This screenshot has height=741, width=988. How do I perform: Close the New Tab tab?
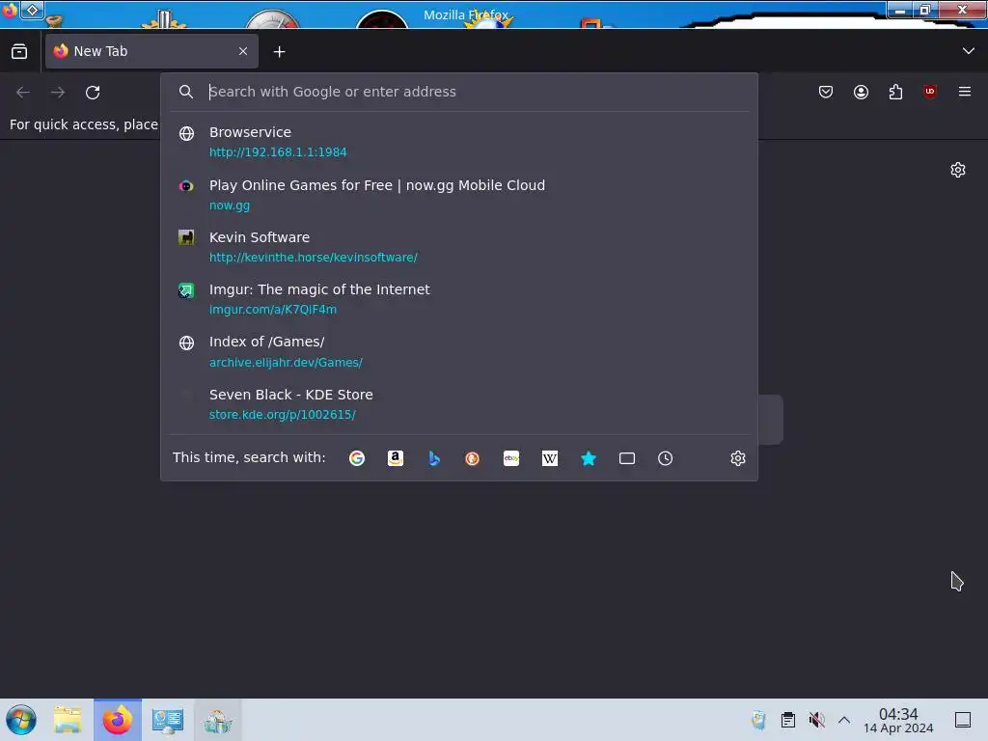pos(243,51)
